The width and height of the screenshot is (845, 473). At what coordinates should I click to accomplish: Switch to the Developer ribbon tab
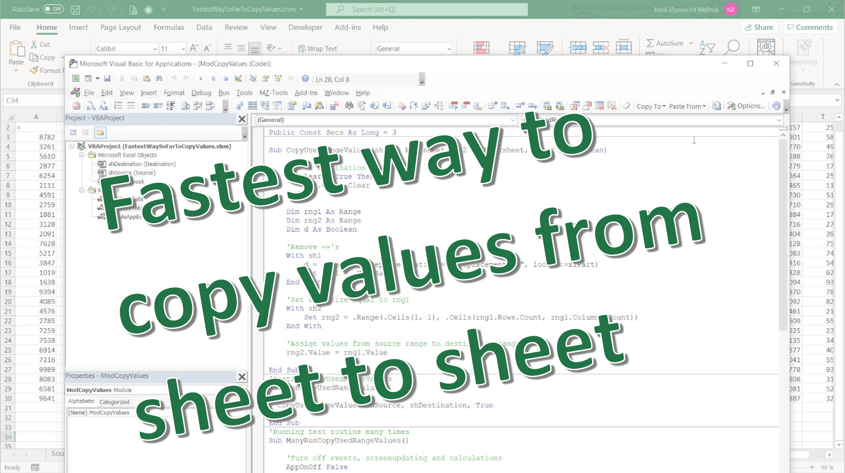305,27
